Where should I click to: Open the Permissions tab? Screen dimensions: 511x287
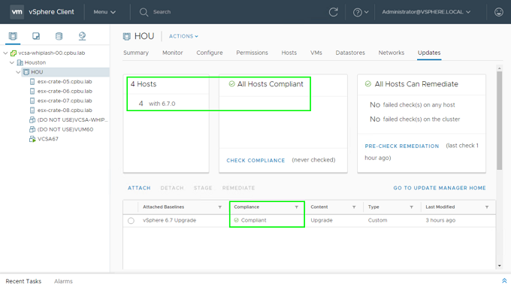click(252, 53)
